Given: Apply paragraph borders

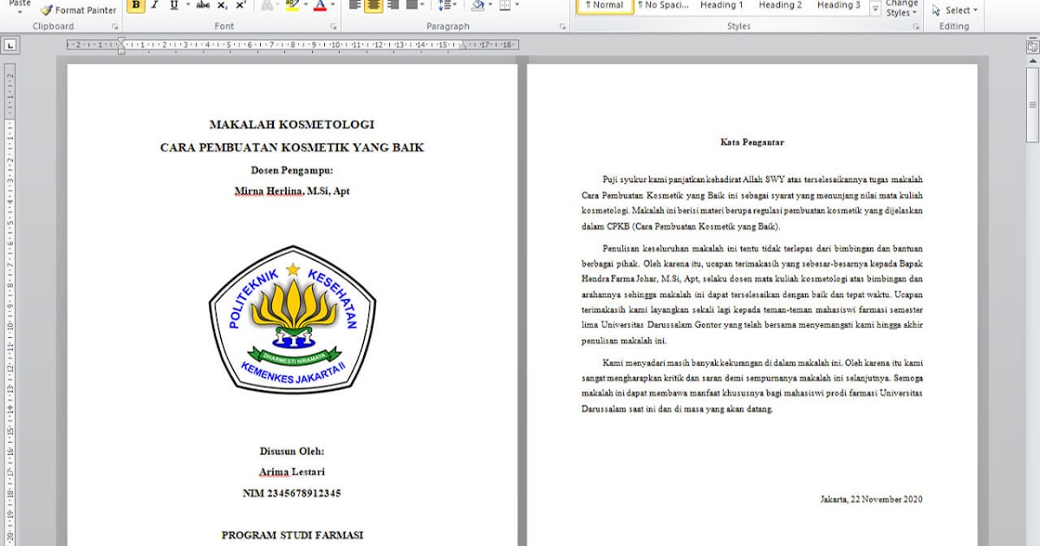Looking at the screenshot, I should point(505,5).
